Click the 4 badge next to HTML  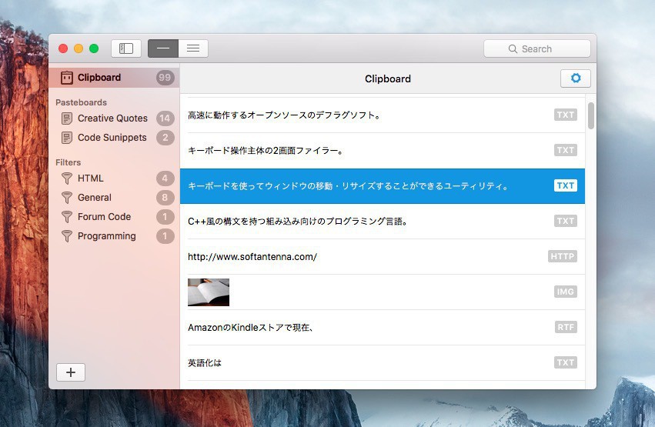pos(165,178)
